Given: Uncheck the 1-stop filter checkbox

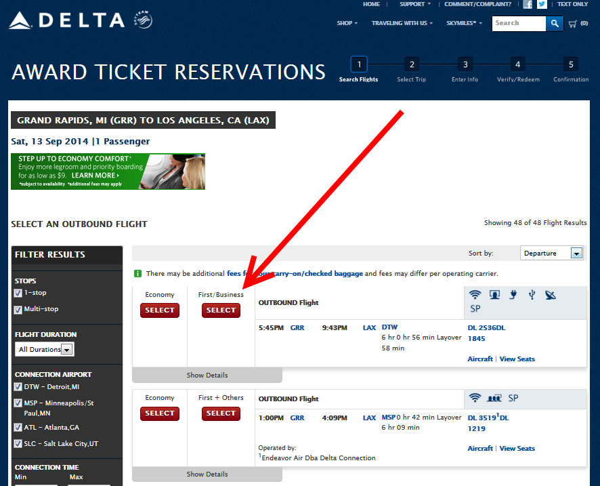Looking at the screenshot, I should (x=18, y=293).
